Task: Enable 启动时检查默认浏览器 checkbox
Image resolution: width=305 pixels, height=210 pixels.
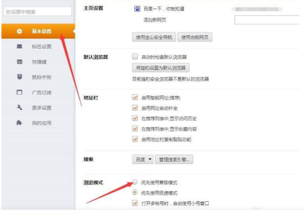Action: click(135, 56)
